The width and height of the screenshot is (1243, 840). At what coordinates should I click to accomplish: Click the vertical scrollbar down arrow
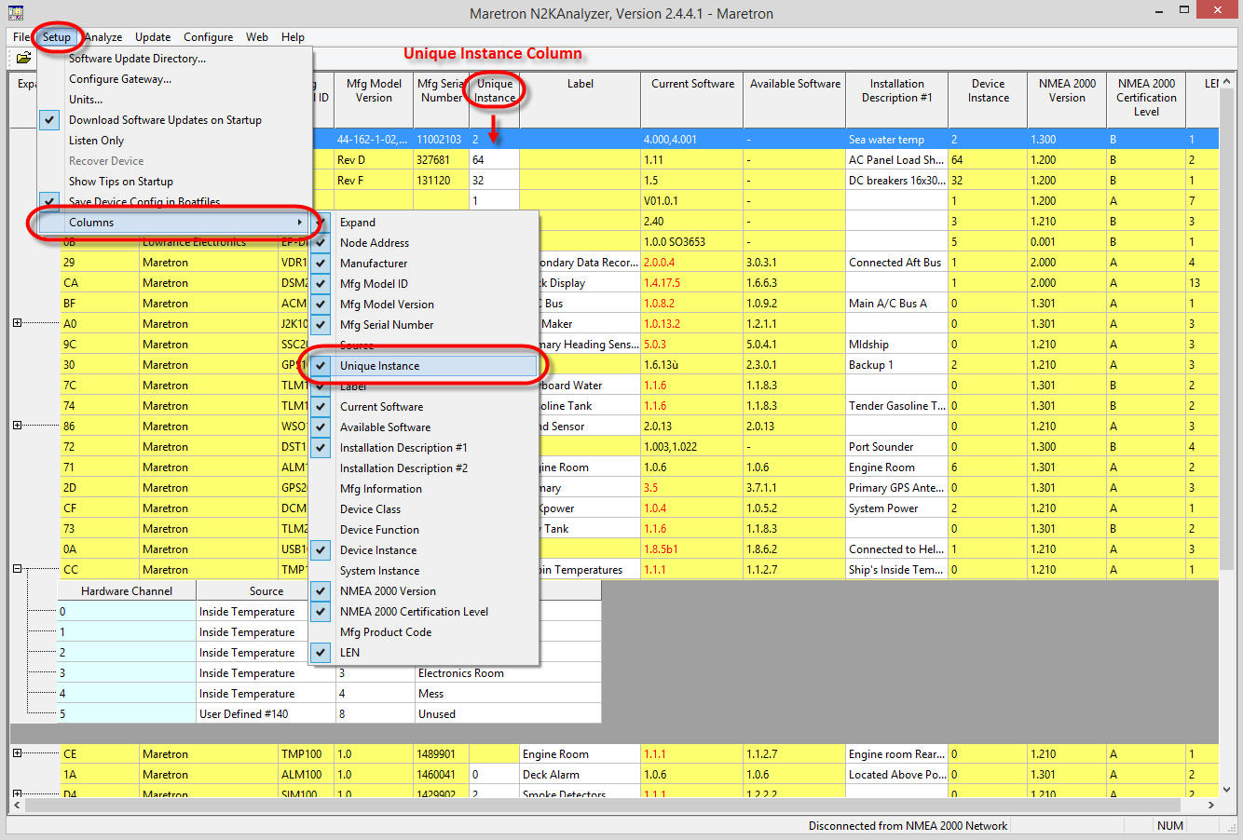(x=1227, y=789)
